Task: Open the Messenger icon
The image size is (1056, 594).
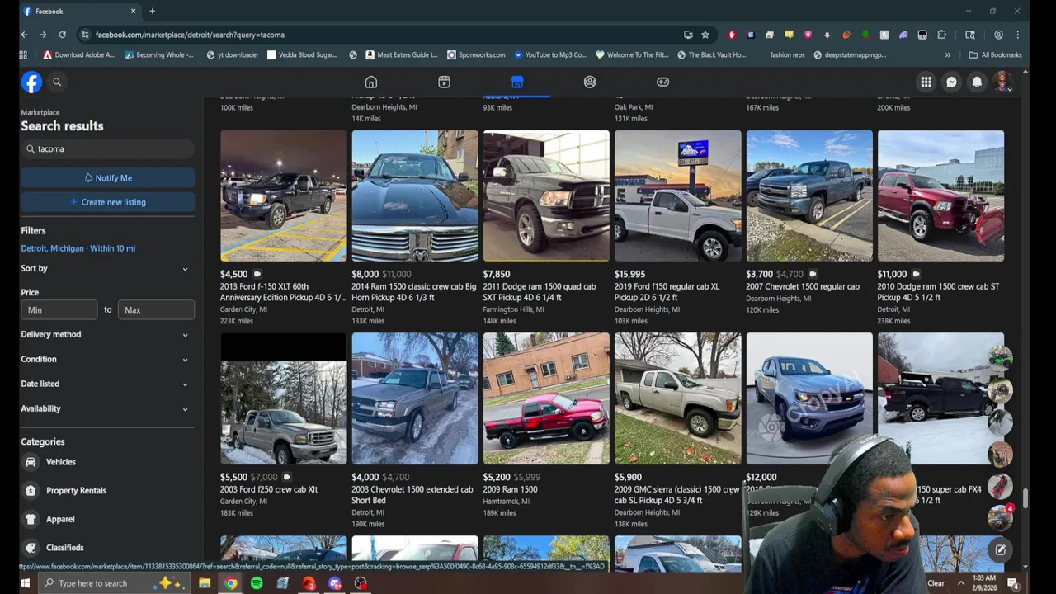Action: click(x=951, y=82)
